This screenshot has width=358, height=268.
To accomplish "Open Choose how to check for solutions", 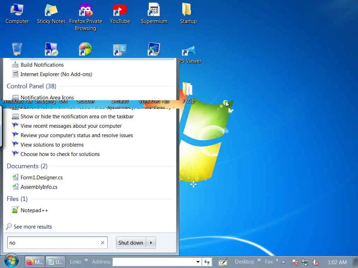I will pos(60,154).
